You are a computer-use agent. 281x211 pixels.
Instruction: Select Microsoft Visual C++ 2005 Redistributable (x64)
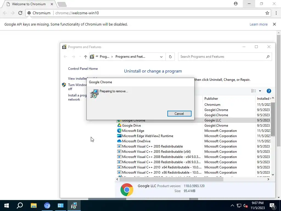193,151
